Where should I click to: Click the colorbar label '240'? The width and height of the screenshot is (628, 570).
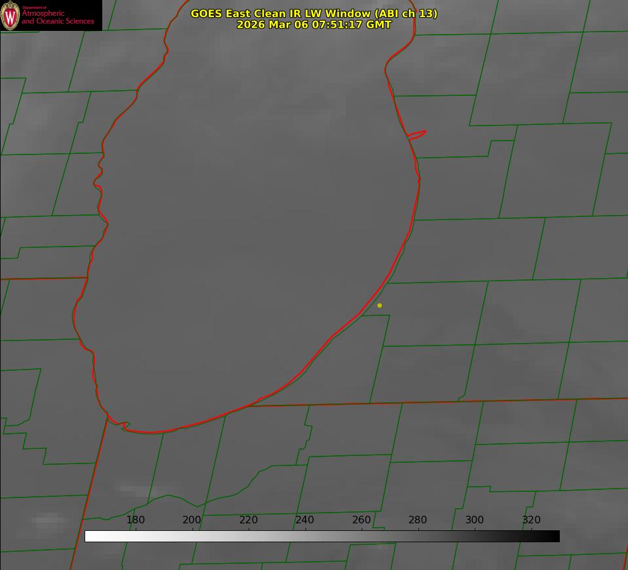click(x=305, y=520)
